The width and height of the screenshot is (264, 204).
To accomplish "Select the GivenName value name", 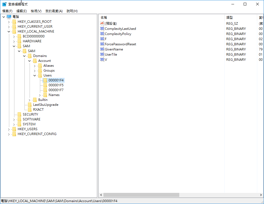I will tap(114, 49).
